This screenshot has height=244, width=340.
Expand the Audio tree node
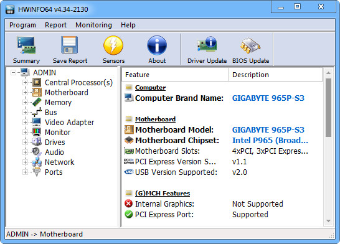pos(25,152)
